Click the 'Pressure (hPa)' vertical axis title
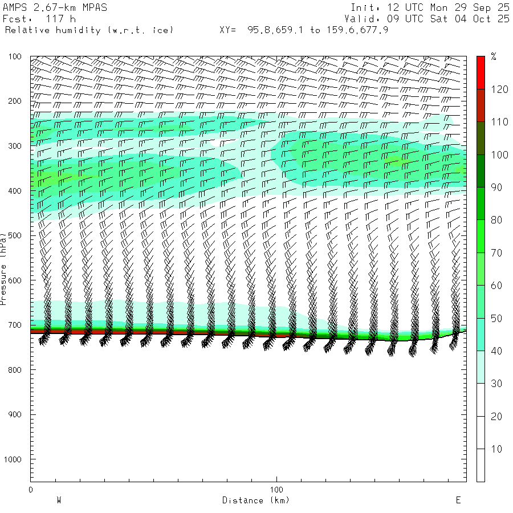Viewport: 513px width, 513px height. (x=3, y=269)
